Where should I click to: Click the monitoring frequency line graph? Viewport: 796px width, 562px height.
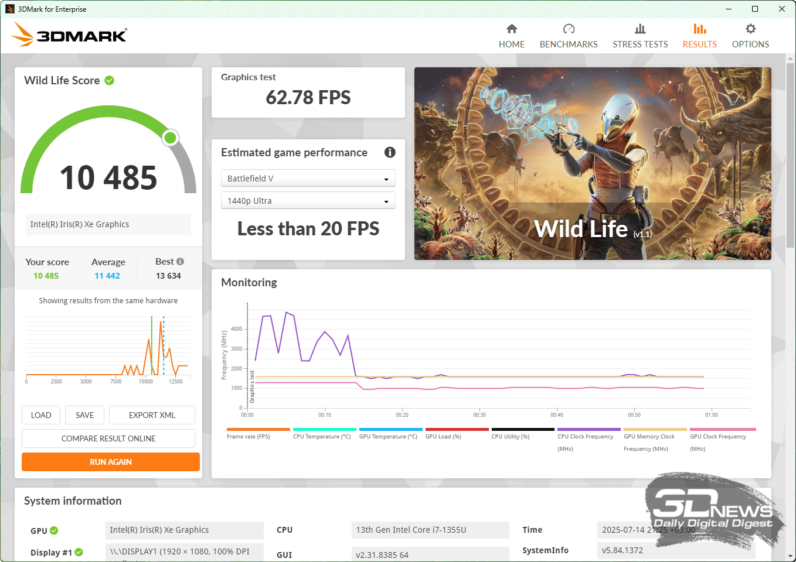[487, 359]
